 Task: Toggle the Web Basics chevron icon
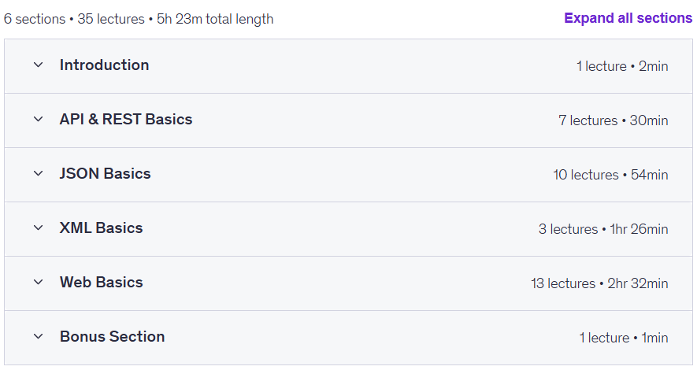click(x=39, y=282)
